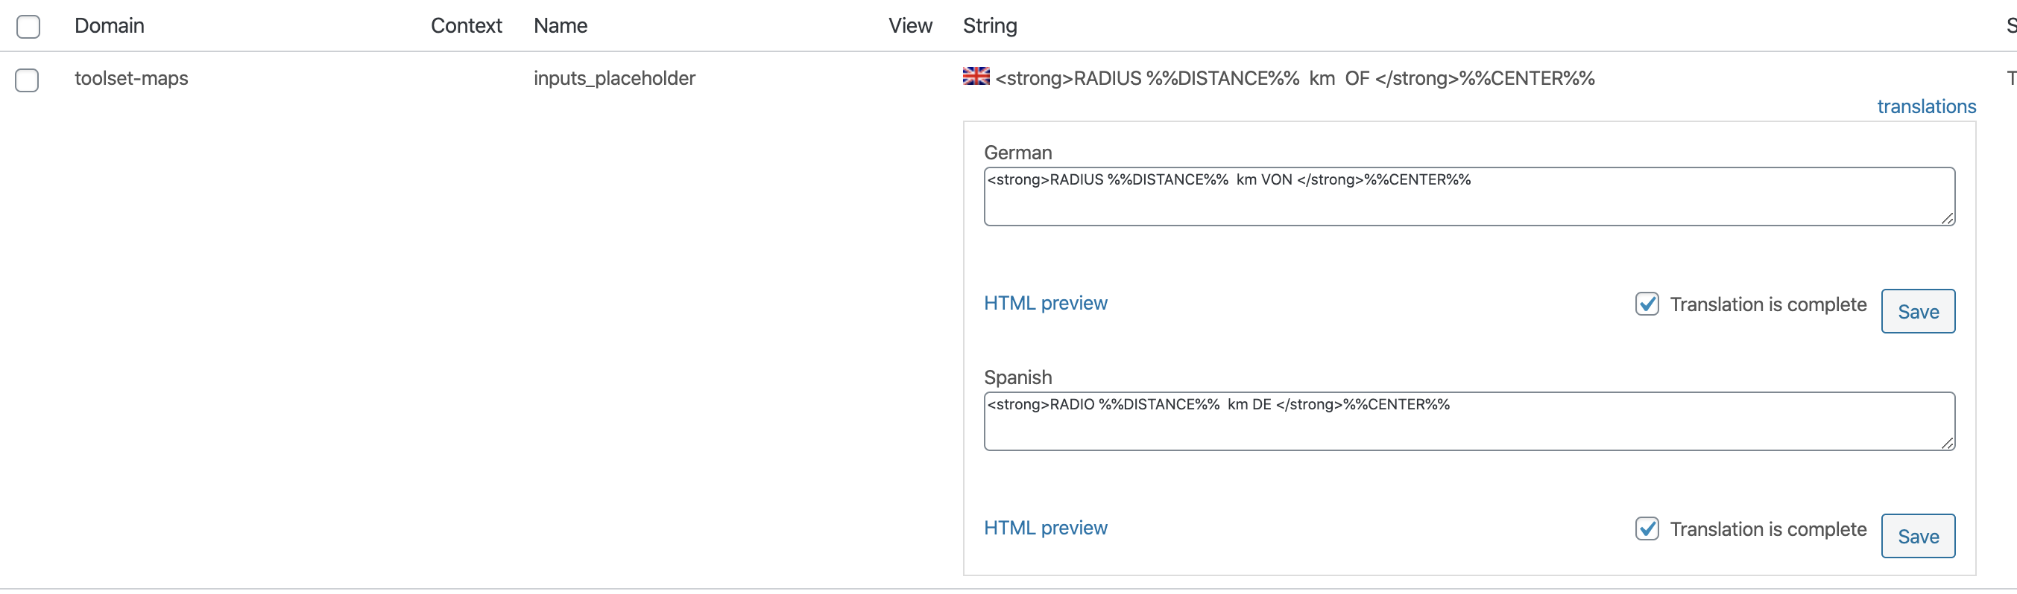Click the View column header
The width and height of the screenshot is (2017, 594).
(x=910, y=26)
